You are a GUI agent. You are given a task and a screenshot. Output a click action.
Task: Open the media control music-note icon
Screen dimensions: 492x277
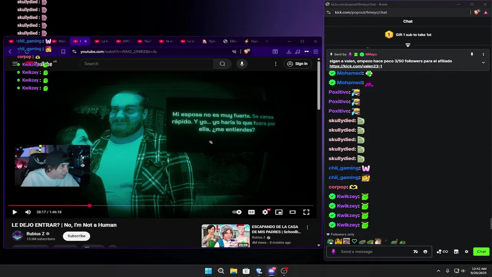tap(298, 52)
